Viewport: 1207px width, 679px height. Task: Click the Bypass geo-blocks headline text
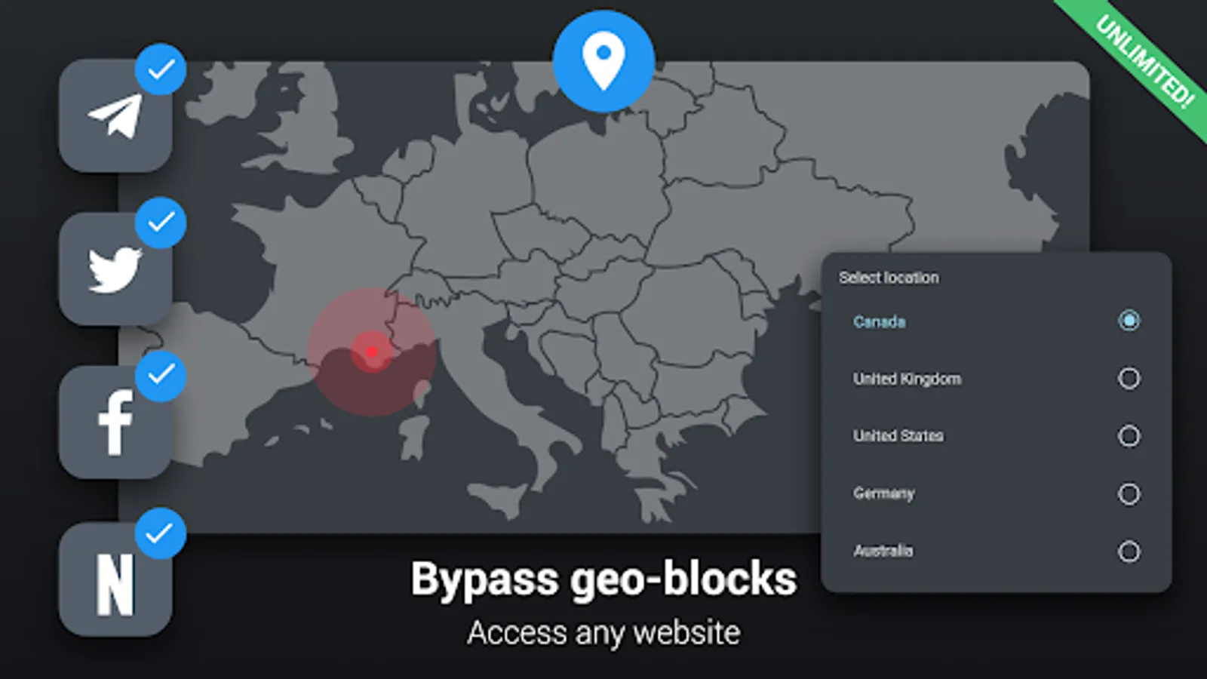click(x=603, y=579)
